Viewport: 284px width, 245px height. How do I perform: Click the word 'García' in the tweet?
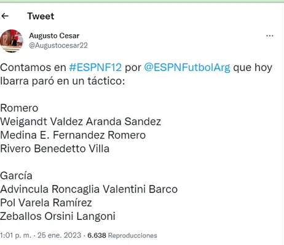(16, 176)
